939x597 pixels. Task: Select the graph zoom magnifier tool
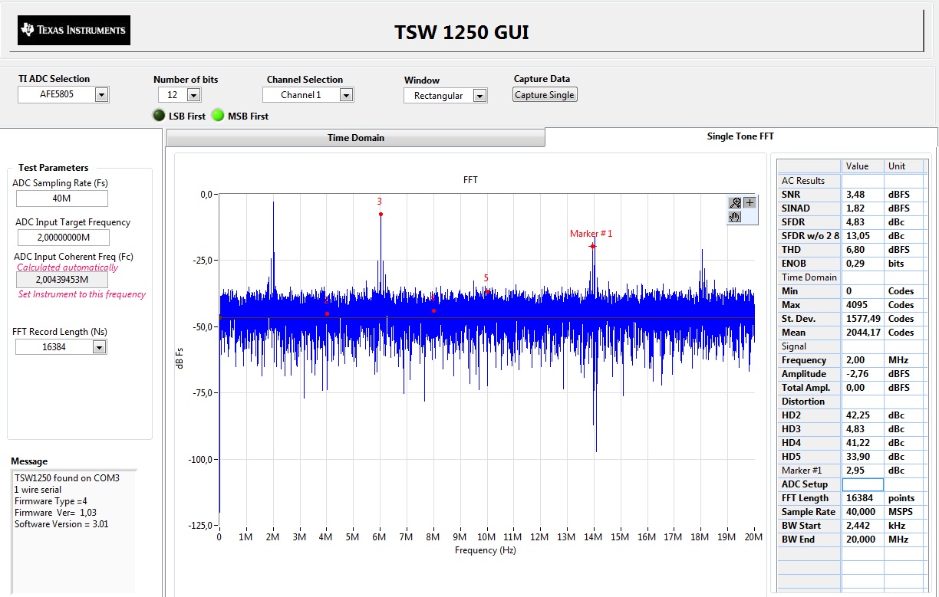click(x=736, y=202)
